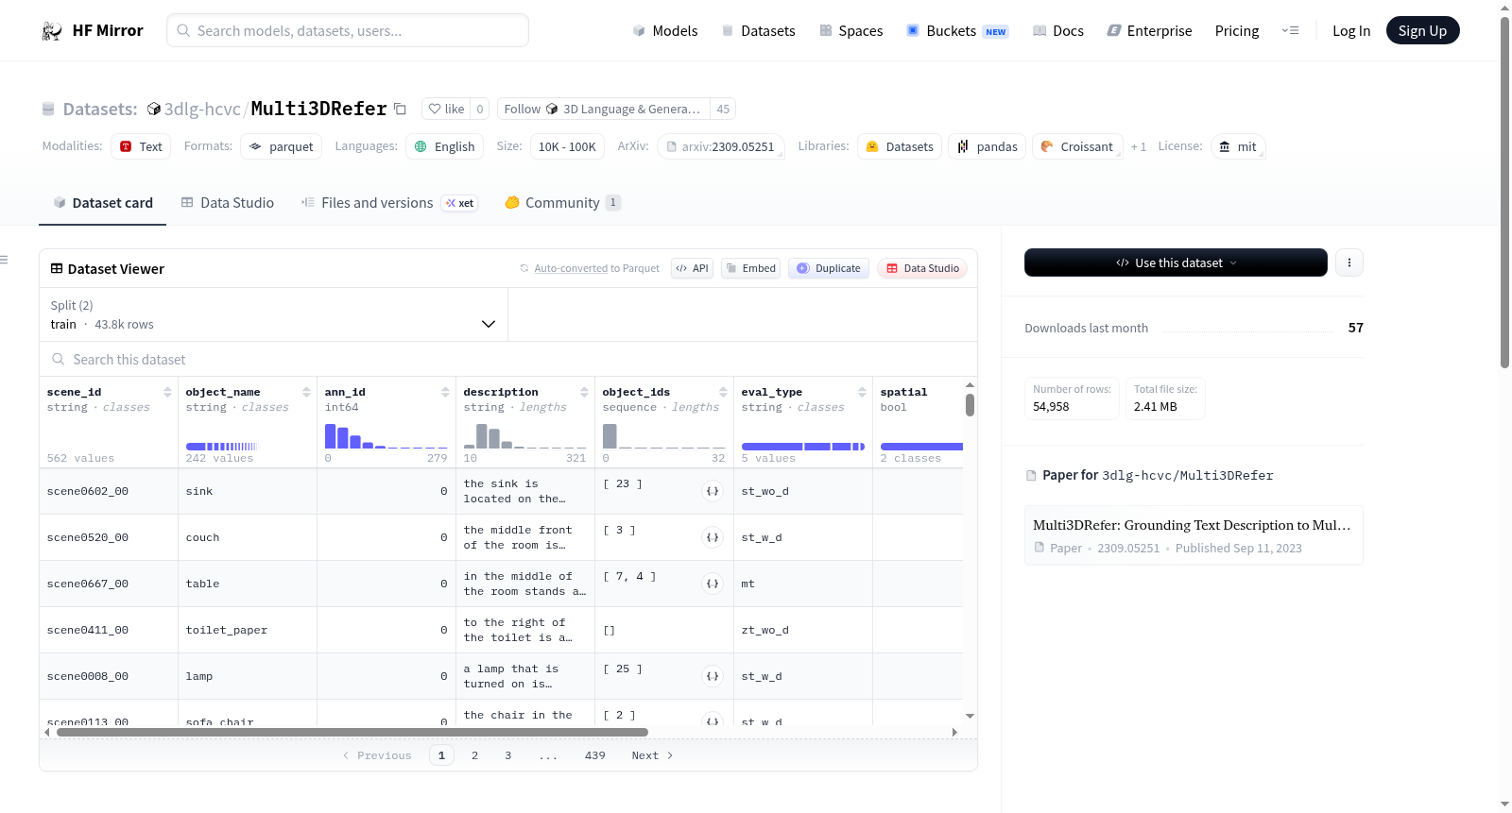Viewport: 1512px width, 813px height.
Task: Sort by the object_ids column icon
Action: pyautogui.click(x=723, y=392)
